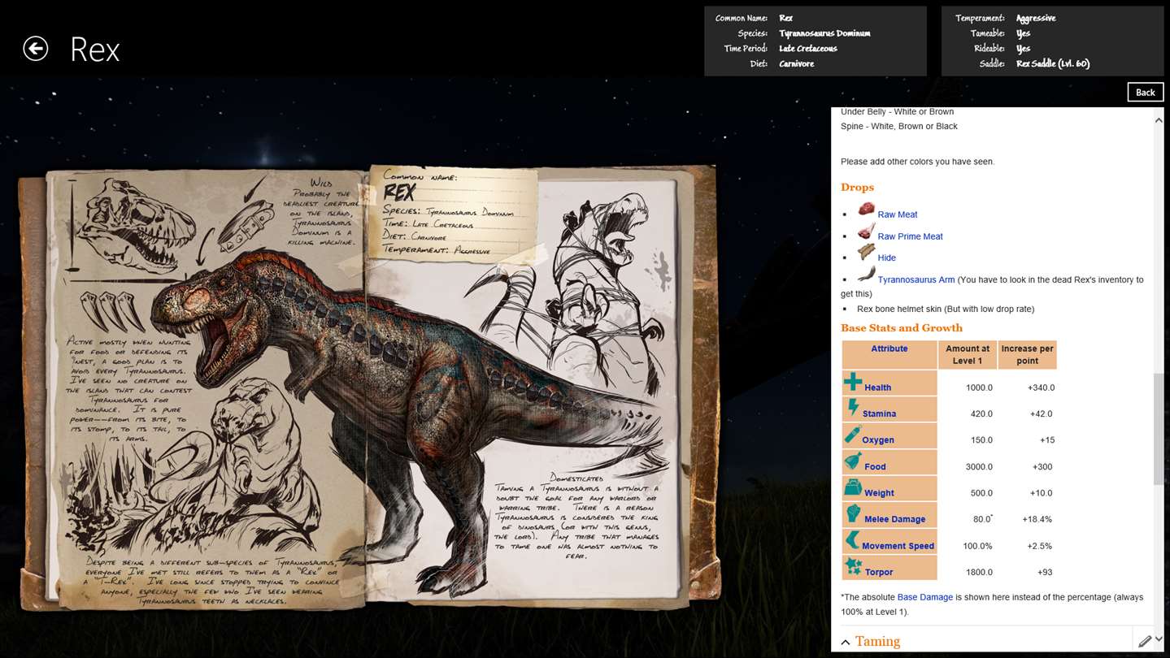Click the diet value Carnivore
The height and width of the screenshot is (658, 1170).
tap(796, 63)
